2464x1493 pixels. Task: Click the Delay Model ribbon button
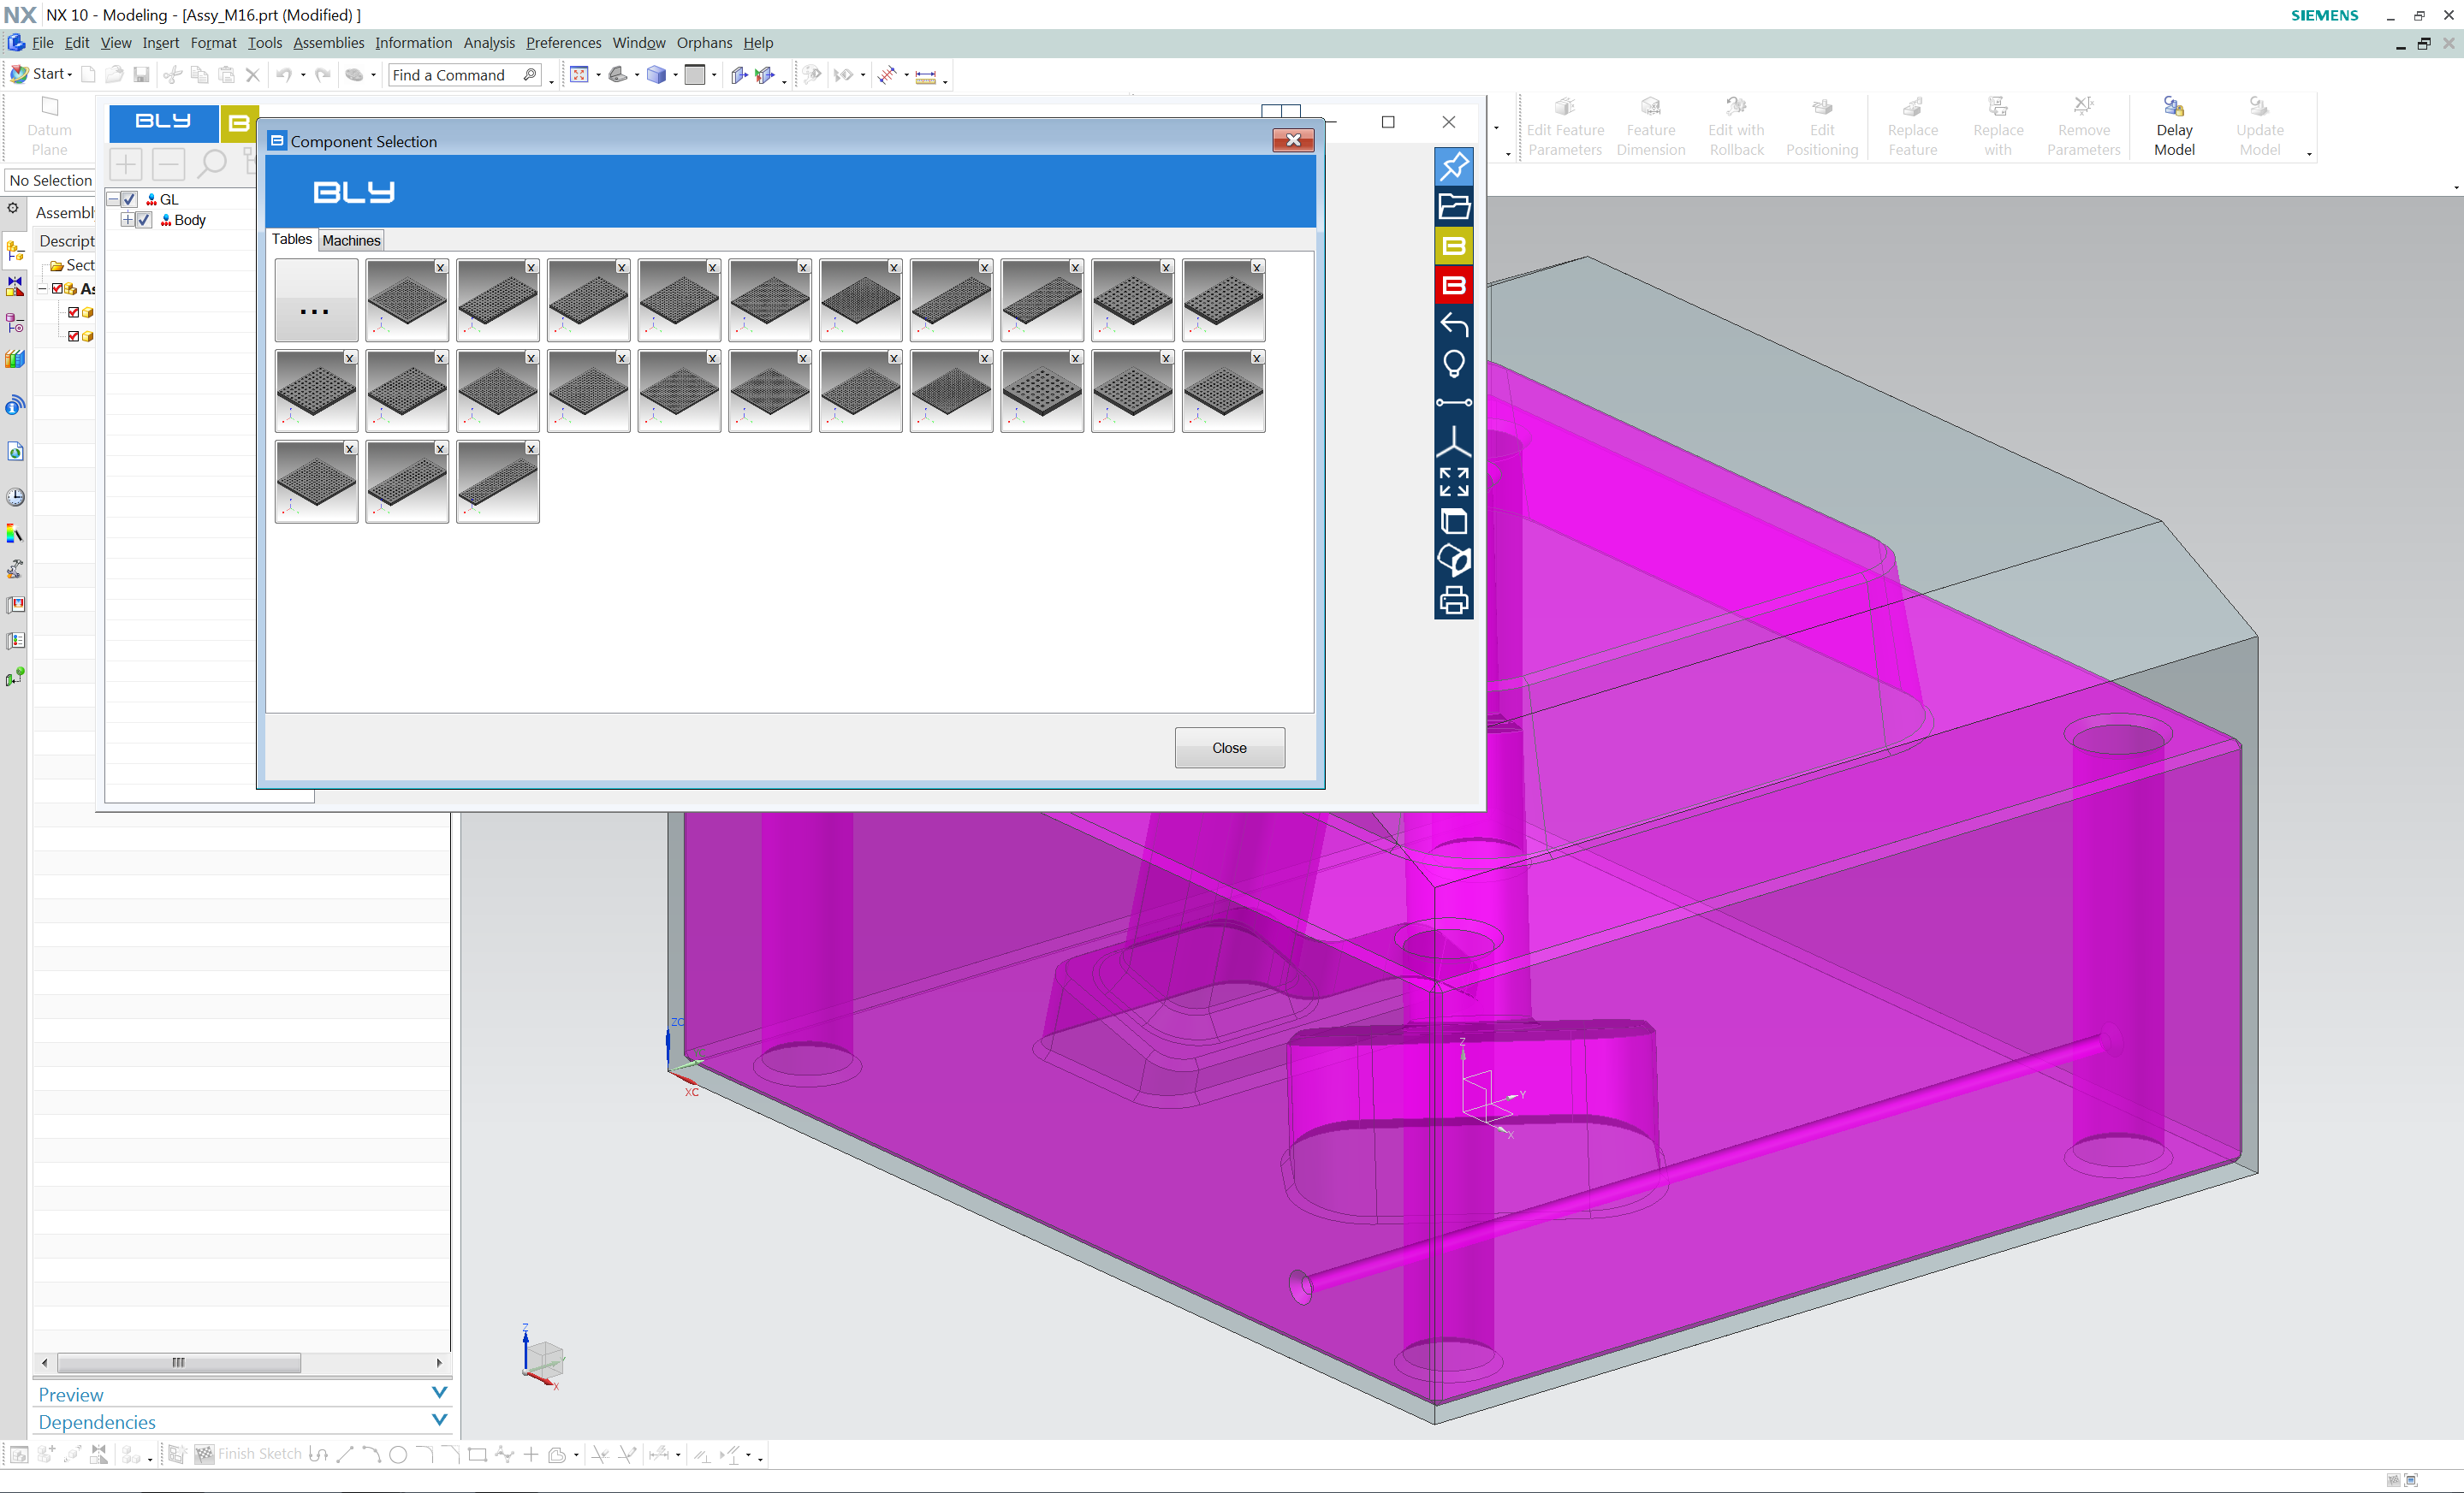pyautogui.click(x=2174, y=126)
